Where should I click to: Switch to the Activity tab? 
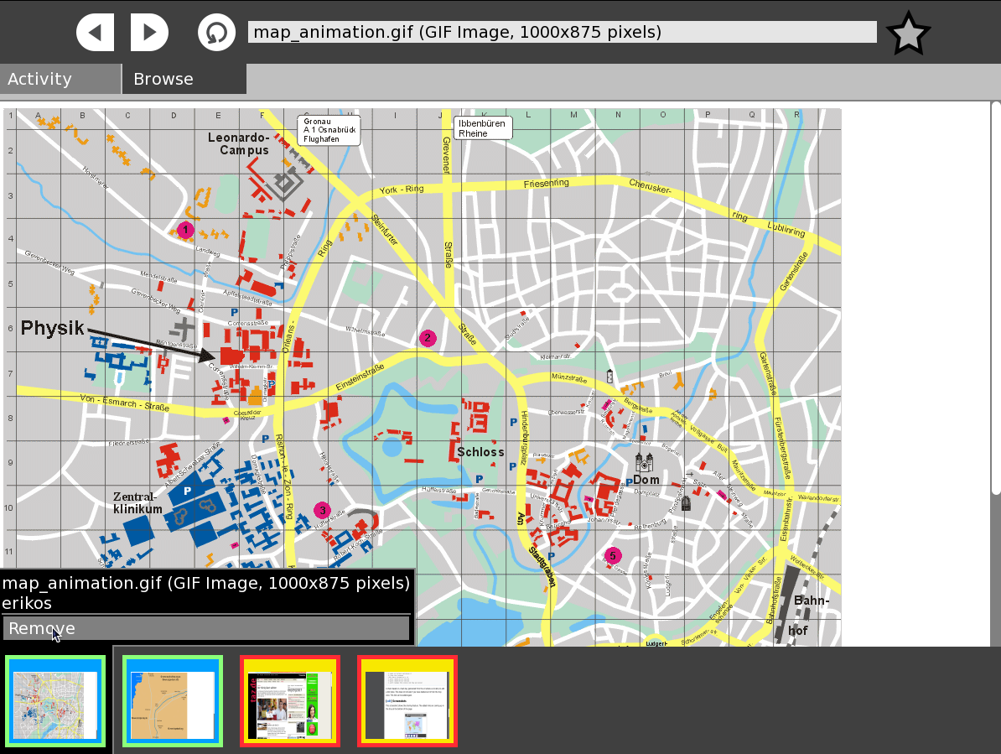(60, 79)
